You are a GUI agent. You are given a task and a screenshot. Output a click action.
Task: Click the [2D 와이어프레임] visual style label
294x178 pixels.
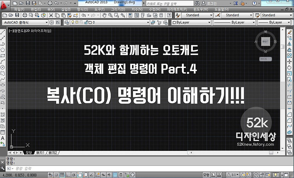[x=38, y=31]
